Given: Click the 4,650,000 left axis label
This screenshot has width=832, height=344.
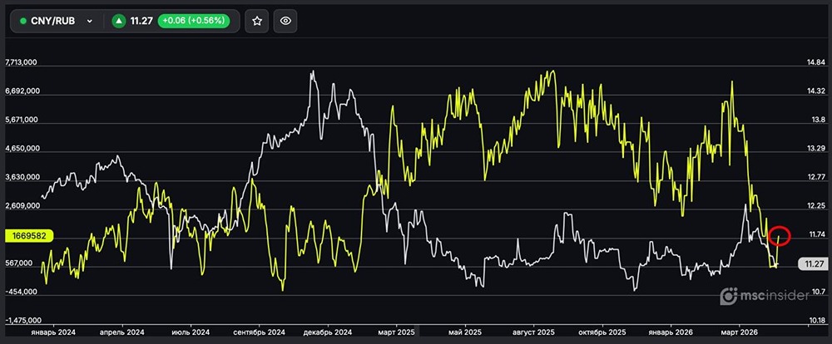Looking at the screenshot, I should click(23, 149).
